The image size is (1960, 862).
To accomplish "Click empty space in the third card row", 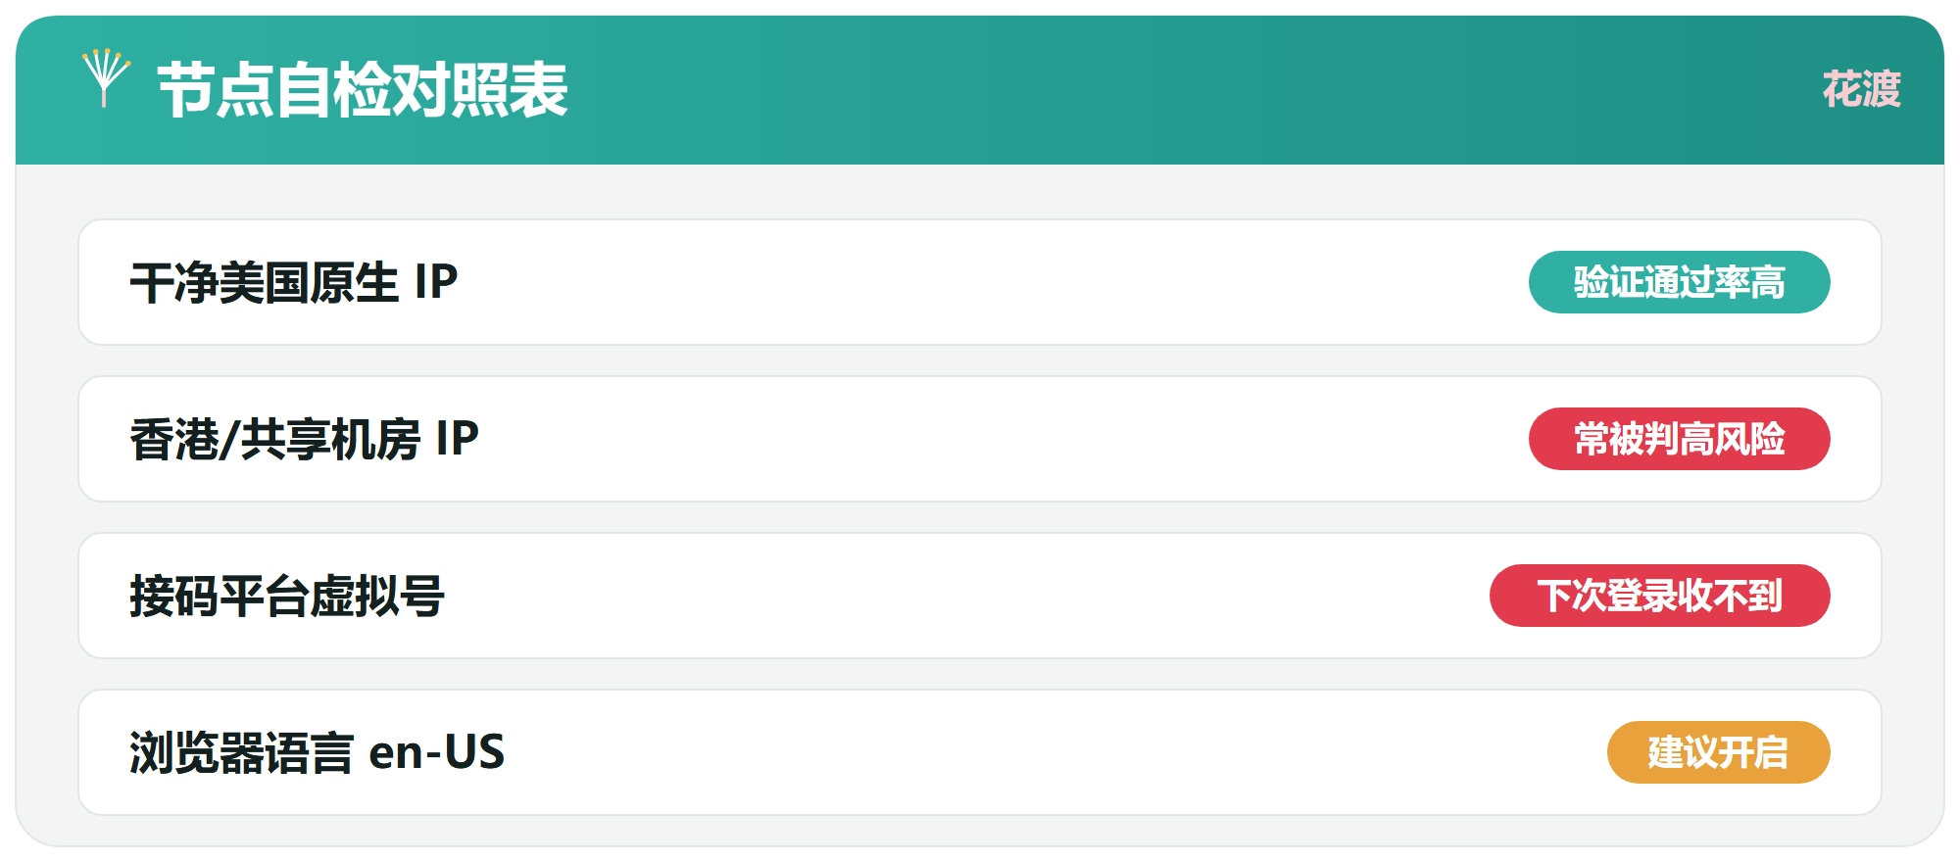I will pos(980,596).
